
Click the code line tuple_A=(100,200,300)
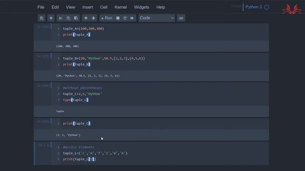point(83,28)
